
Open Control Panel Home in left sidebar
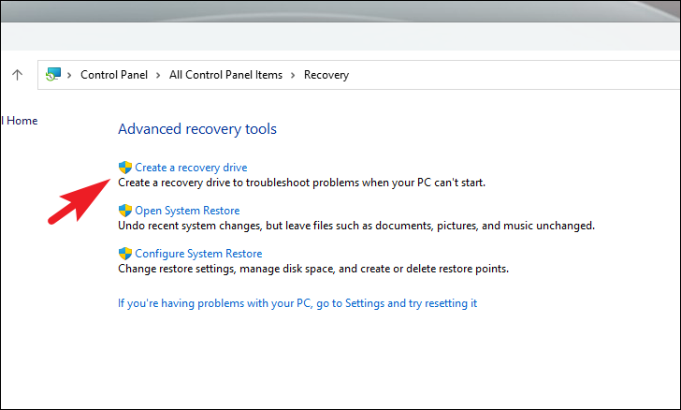pyautogui.click(x=20, y=121)
